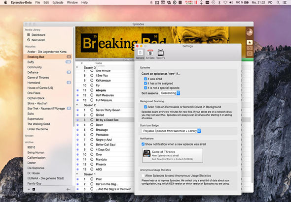The width and height of the screenshot is (291, 202).
Task: Click the blue dot beside Bit by a Dead Bee
Action: pos(77,120)
